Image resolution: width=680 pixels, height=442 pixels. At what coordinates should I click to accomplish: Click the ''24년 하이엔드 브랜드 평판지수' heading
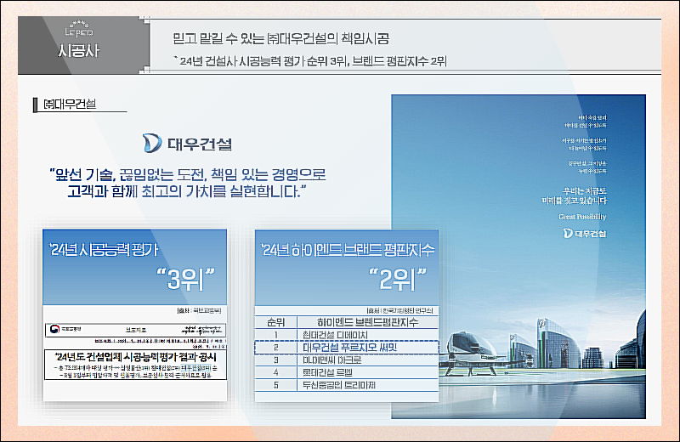[348, 250]
